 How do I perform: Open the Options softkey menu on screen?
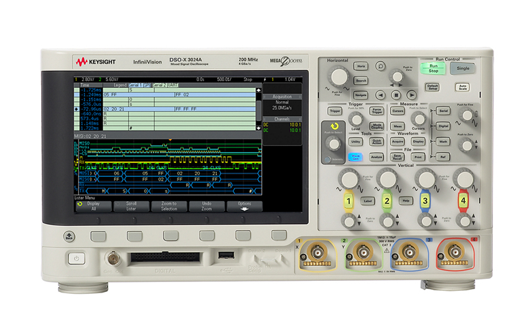tap(244, 206)
